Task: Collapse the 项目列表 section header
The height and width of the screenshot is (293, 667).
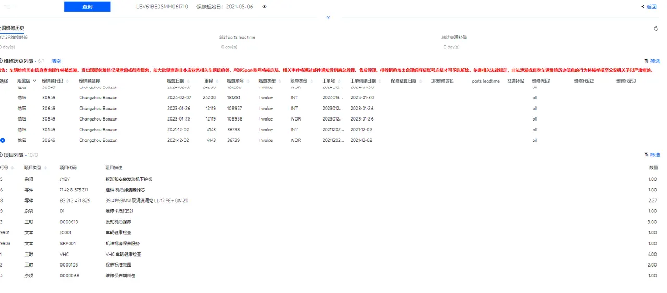Action: [2, 155]
